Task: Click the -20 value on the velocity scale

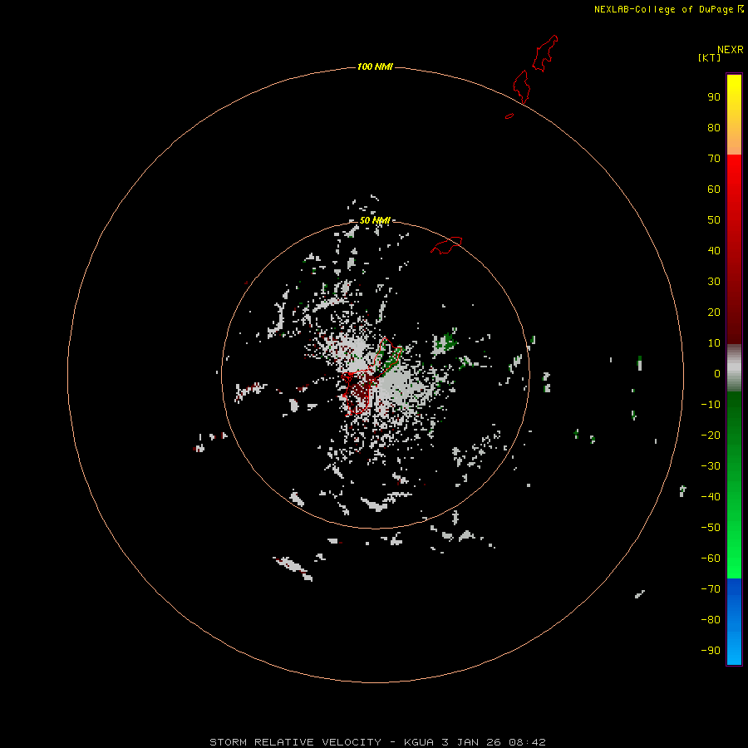Action: [711, 436]
